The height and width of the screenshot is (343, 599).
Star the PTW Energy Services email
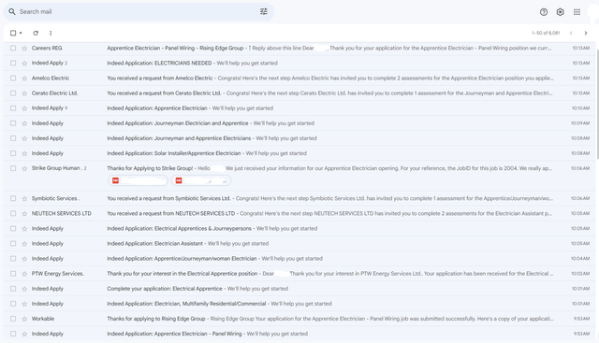[x=24, y=274]
